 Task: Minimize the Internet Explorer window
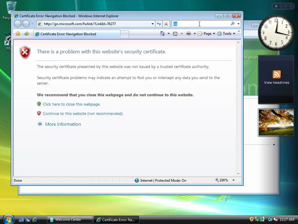[219, 16]
